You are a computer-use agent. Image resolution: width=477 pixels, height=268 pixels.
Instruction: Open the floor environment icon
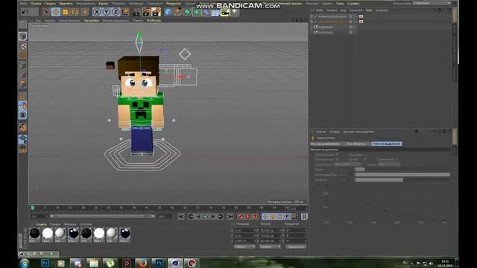(215, 12)
